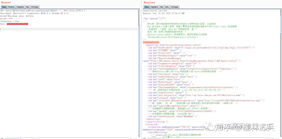Click the Windows\Microsoft.Net\Framework comment line
The width and height of the screenshot is (282, 139).
(x=173, y=37)
